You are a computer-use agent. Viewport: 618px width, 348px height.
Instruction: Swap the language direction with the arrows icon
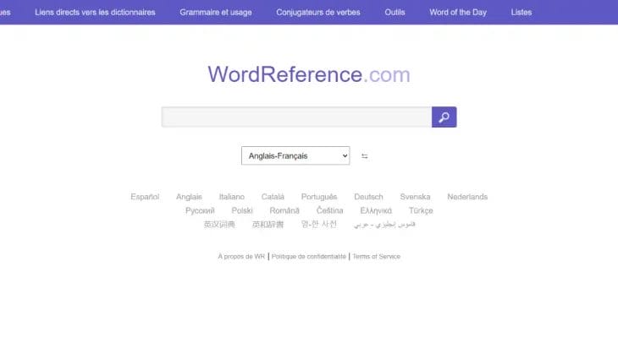tap(365, 156)
